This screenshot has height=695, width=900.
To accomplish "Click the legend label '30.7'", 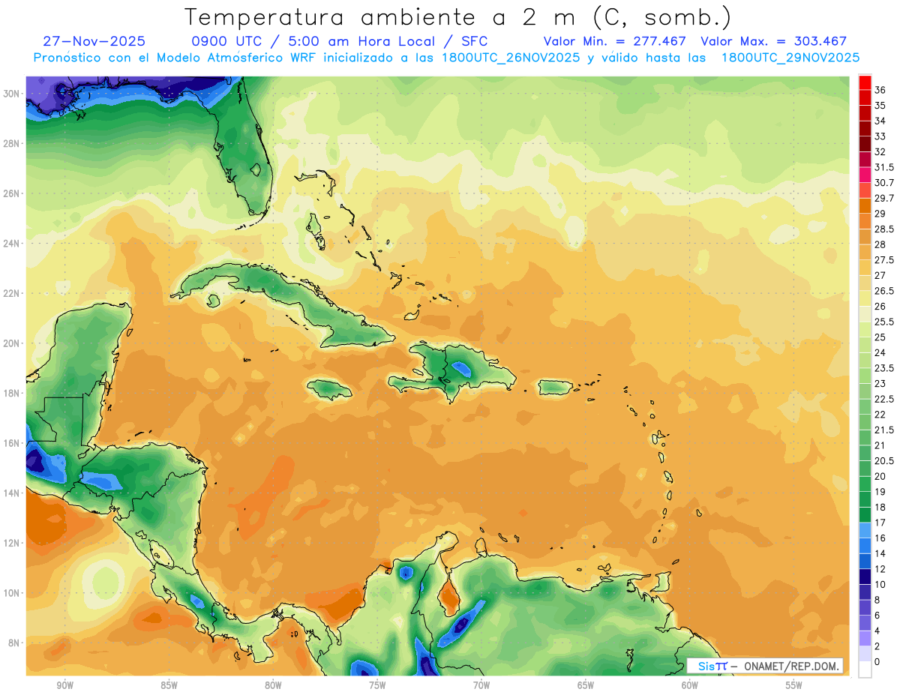I will click(884, 183).
